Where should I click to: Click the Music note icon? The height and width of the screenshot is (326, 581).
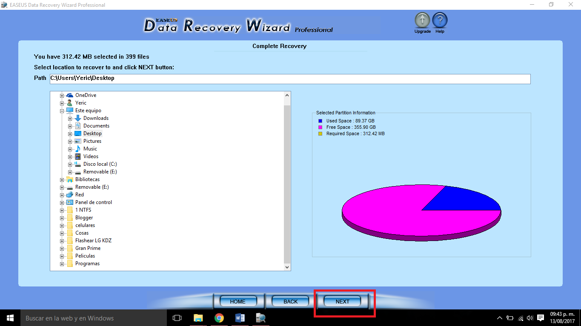click(78, 149)
